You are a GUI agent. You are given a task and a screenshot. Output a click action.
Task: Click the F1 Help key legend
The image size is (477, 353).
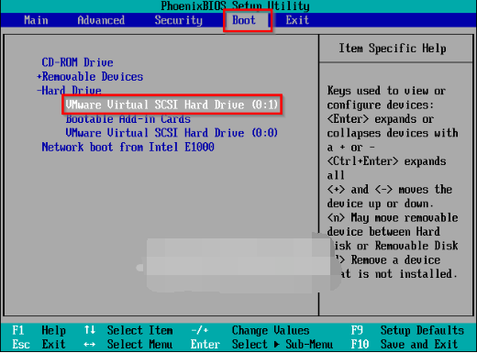click(39, 330)
